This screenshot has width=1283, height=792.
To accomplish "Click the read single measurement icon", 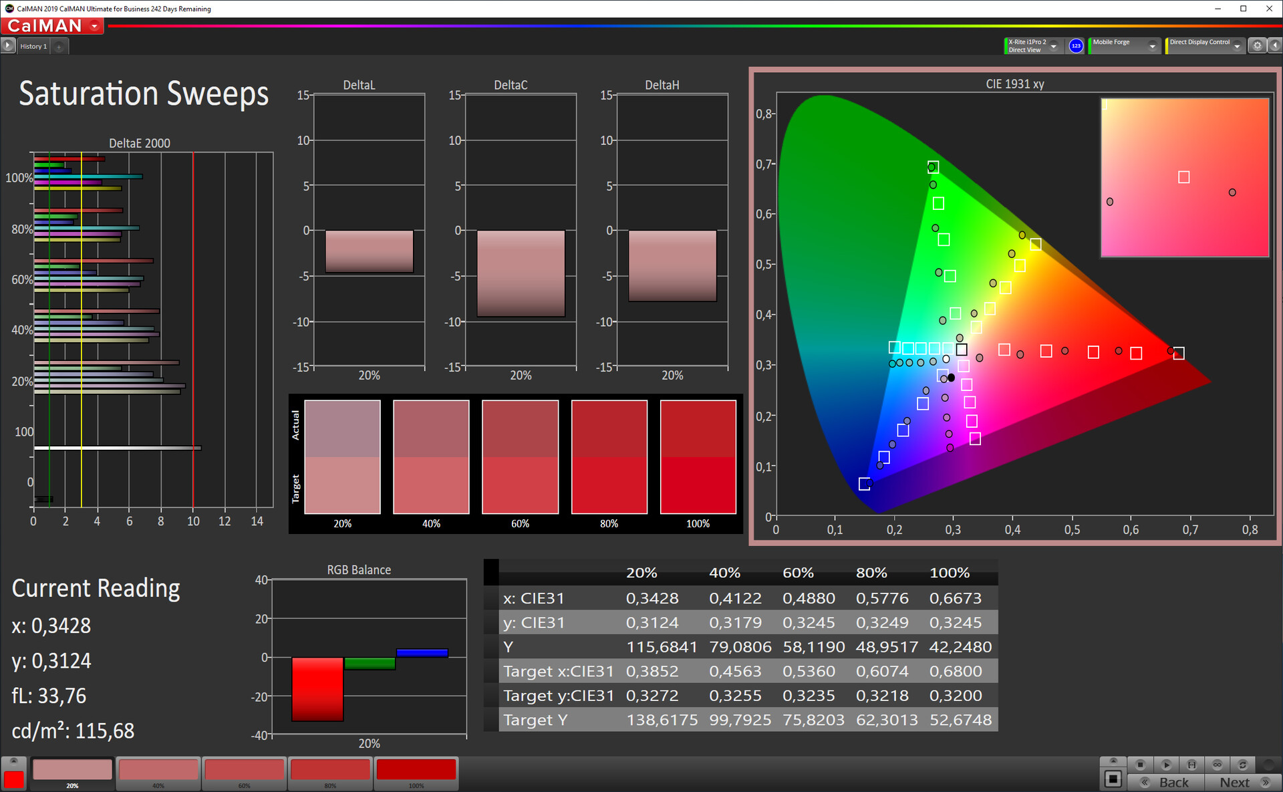I will [x=1191, y=765].
